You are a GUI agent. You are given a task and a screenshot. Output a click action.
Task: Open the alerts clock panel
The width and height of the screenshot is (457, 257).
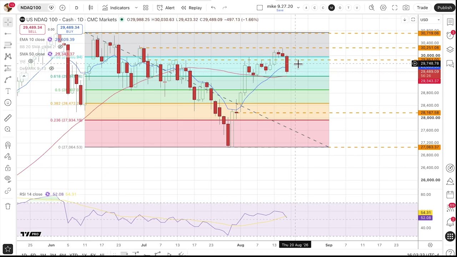[x=450, y=36]
